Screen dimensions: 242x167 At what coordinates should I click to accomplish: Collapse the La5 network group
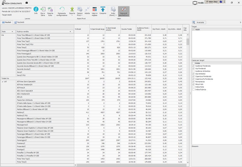coord(2,81)
